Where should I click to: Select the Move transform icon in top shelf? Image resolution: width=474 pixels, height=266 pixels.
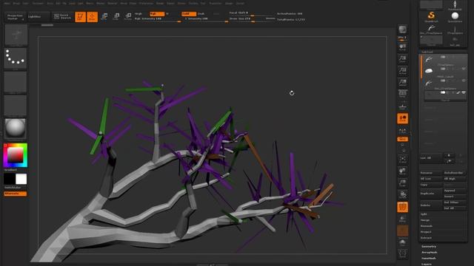pyautogui.click(x=104, y=16)
